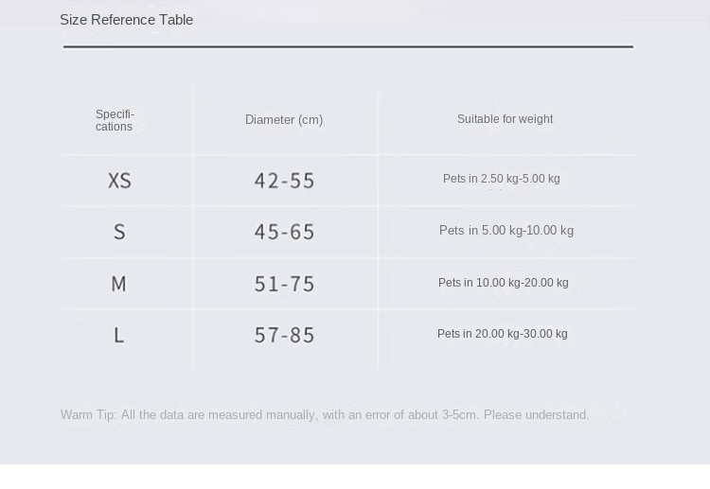Click Pets in 2.50 kg-5.00 kg text
This screenshot has height=489, width=710.
click(501, 179)
